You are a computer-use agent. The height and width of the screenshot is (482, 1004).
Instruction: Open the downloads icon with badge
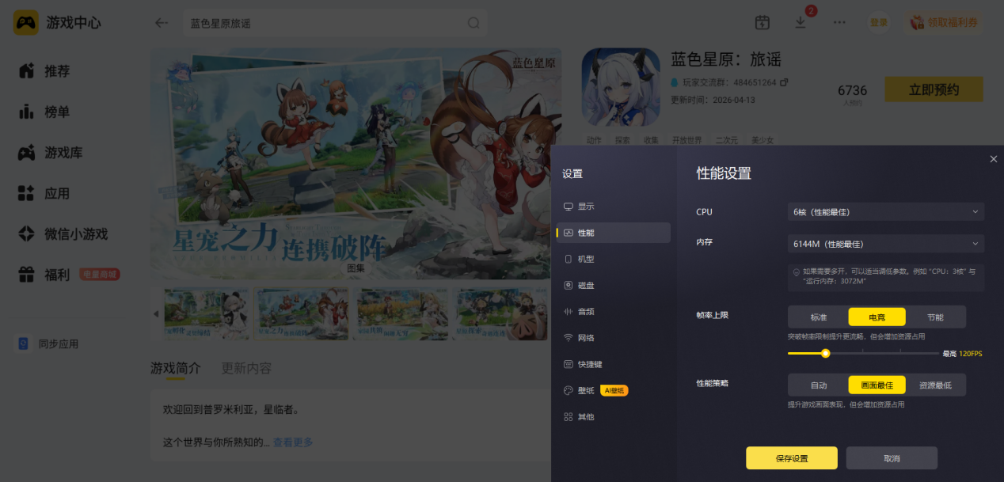pyautogui.click(x=801, y=22)
